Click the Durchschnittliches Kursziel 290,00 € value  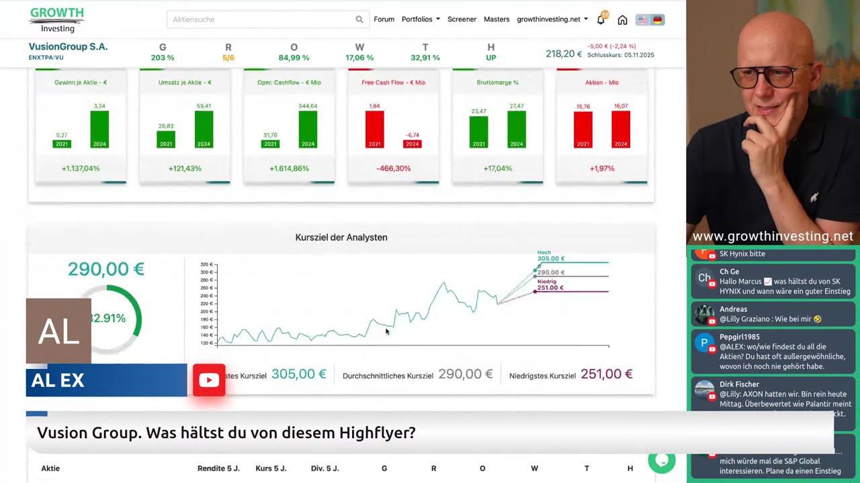point(466,374)
